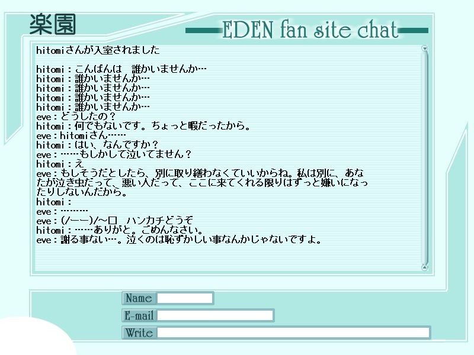Image resolution: width=474 pixels, height=355 pixels.
Task: Click the E-mail label
Action: point(139,315)
